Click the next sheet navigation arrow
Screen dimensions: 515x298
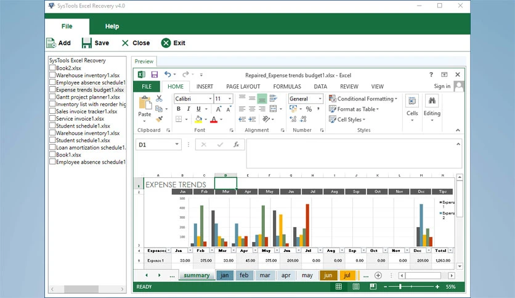(160, 275)
